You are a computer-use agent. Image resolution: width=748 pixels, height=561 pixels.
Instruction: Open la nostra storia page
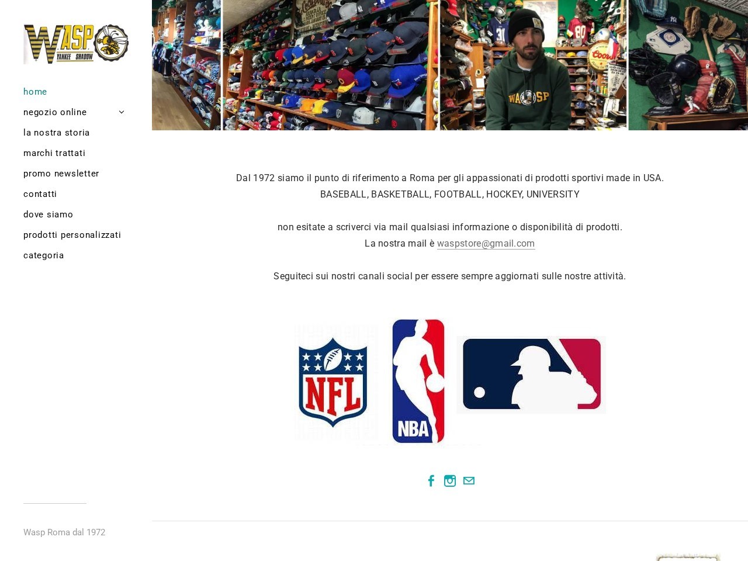pyautogui.click(x=56, y=133)
